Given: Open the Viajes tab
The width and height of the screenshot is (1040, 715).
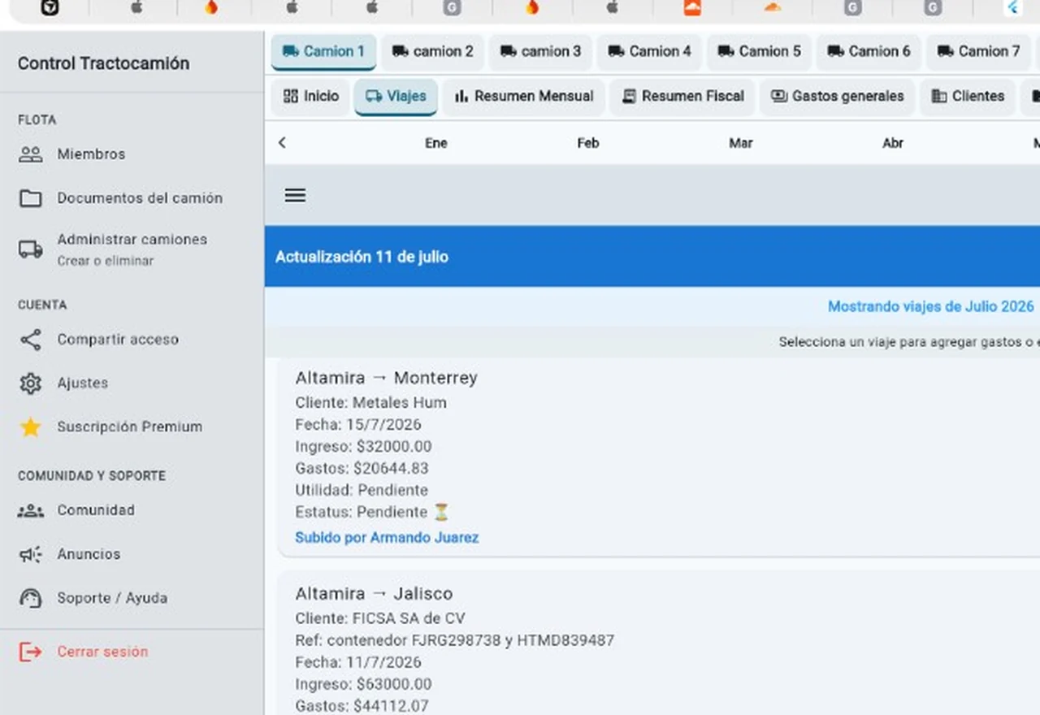Looking at the screenshot, I should click(396, 97).
